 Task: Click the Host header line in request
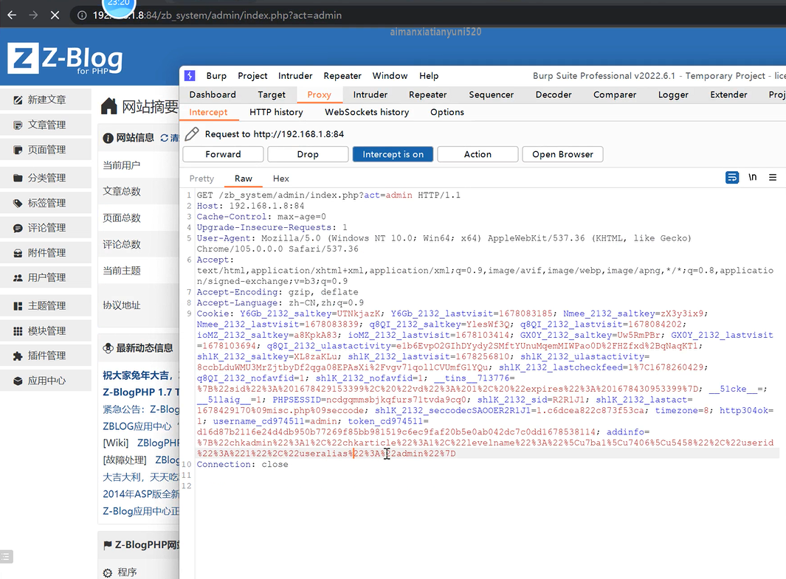[x=250, y=206]
